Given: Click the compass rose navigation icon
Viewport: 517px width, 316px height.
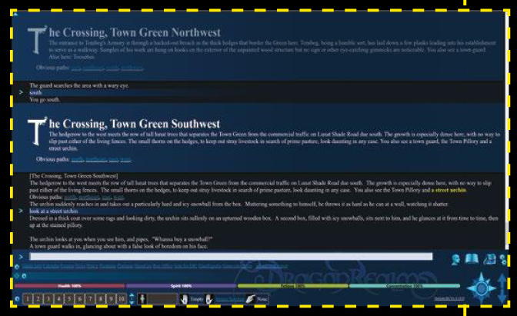Looking at the screenshot, I should [482, 288].
